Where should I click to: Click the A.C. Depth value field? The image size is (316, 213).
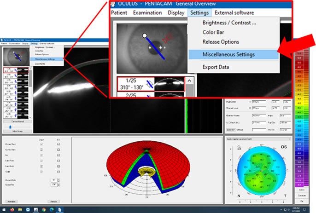[x=259, y=123]
